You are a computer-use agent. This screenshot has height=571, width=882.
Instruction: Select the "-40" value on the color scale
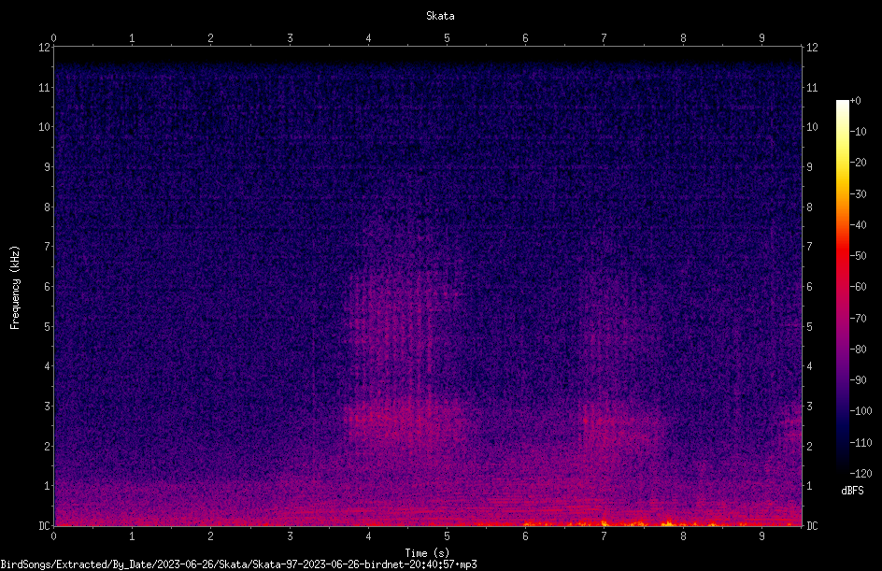pyautogui.click(x=859, y=225)
